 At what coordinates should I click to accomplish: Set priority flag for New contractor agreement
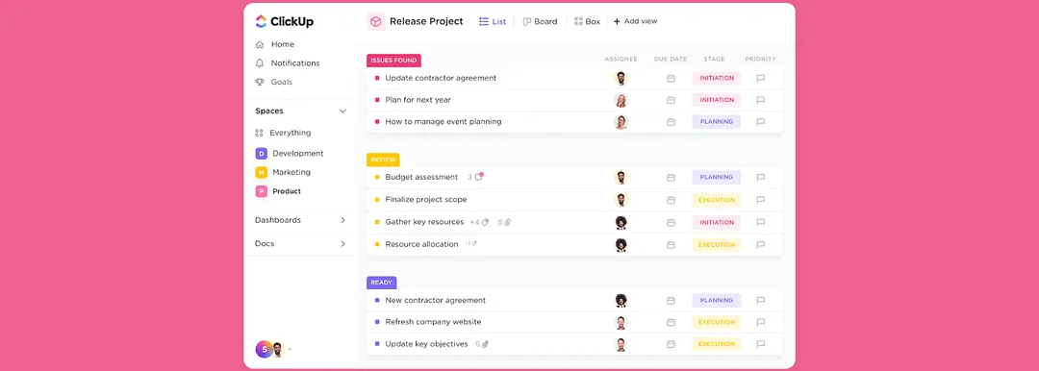pos(761,300)
